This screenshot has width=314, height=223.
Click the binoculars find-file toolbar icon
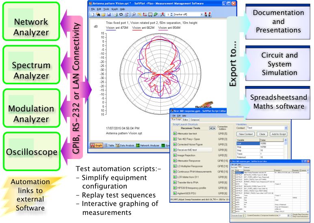click(x=98, y=14)
